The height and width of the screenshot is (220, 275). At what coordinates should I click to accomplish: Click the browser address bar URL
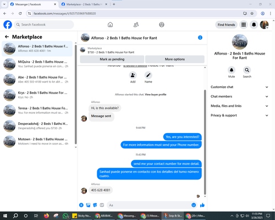[x=64, y=13]
